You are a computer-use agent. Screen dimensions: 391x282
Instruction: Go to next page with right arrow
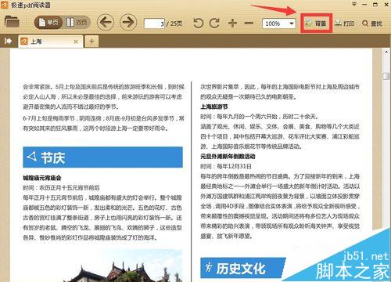point(128,22)
